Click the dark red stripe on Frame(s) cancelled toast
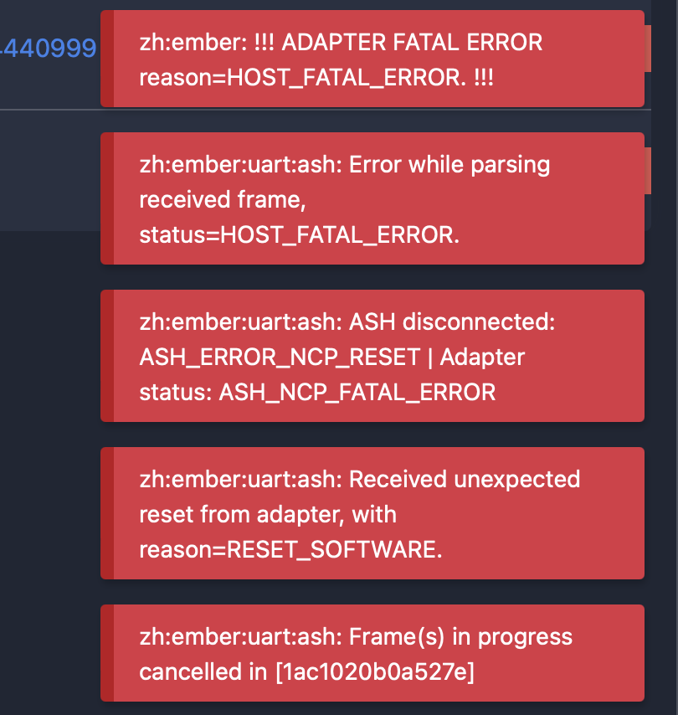 coord(107,653)
